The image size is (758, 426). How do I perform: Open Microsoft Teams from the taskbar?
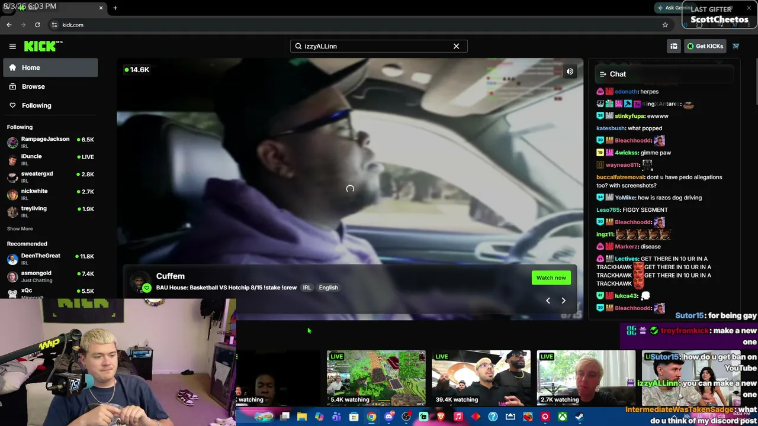point(336,417)
